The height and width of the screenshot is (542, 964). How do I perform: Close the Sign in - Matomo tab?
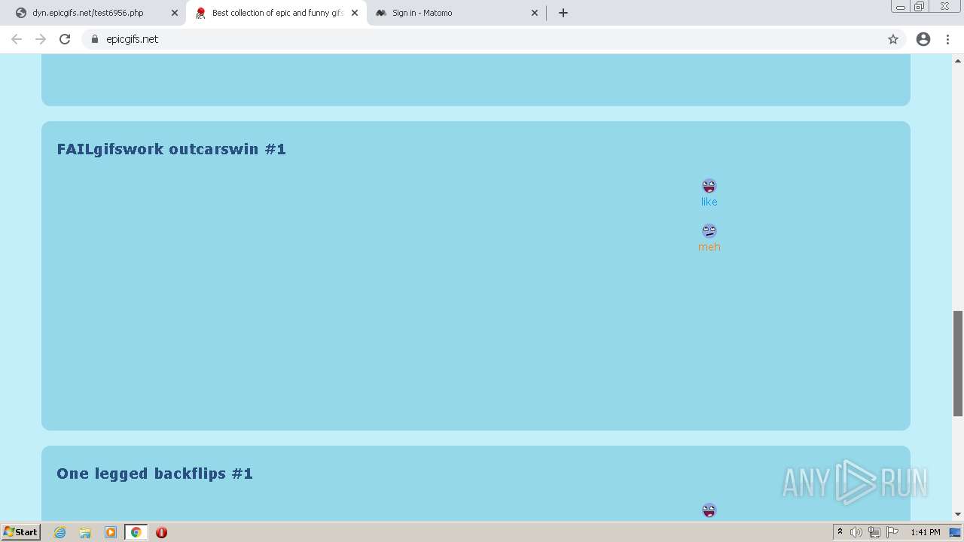(535, 13)
